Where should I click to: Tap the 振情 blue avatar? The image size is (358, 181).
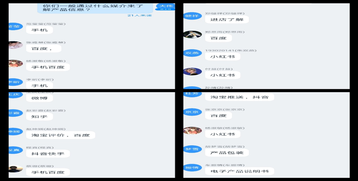192,167
